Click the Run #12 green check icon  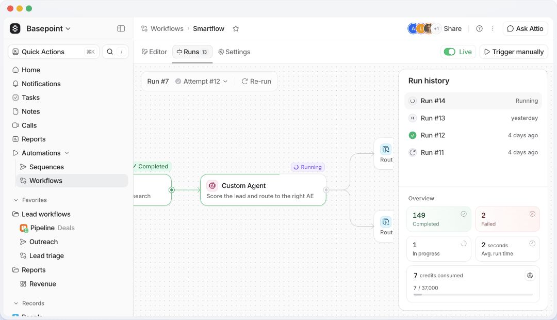coord(413,135)
